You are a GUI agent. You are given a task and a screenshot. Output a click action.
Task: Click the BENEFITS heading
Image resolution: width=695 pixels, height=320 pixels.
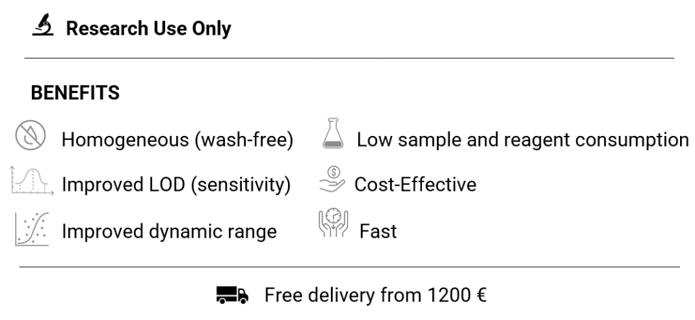(75, 94)
